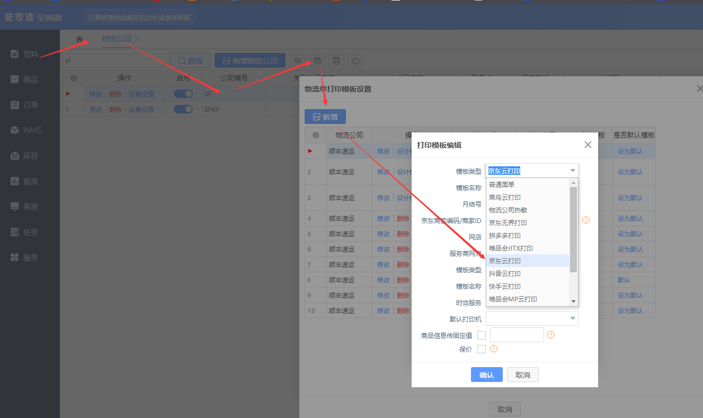Click the power icon in toolbar

point(355,60)
